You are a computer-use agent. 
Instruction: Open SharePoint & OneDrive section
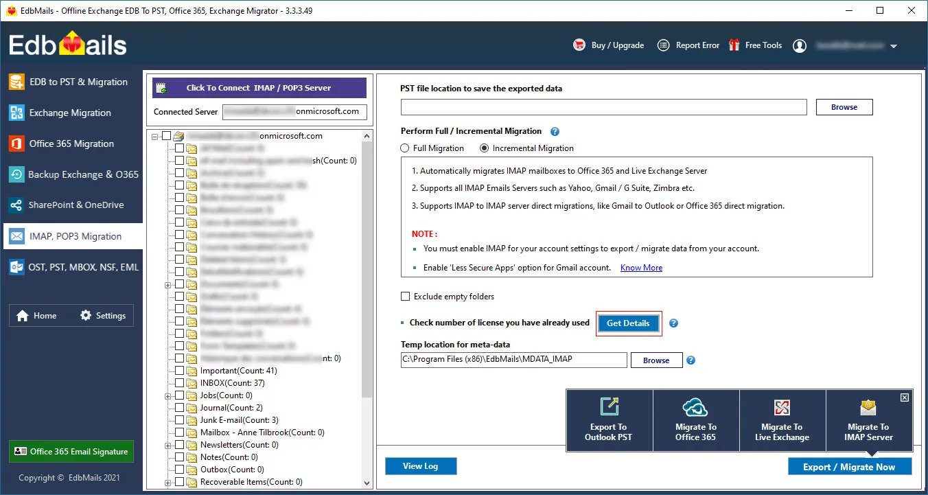coord(71,205)
